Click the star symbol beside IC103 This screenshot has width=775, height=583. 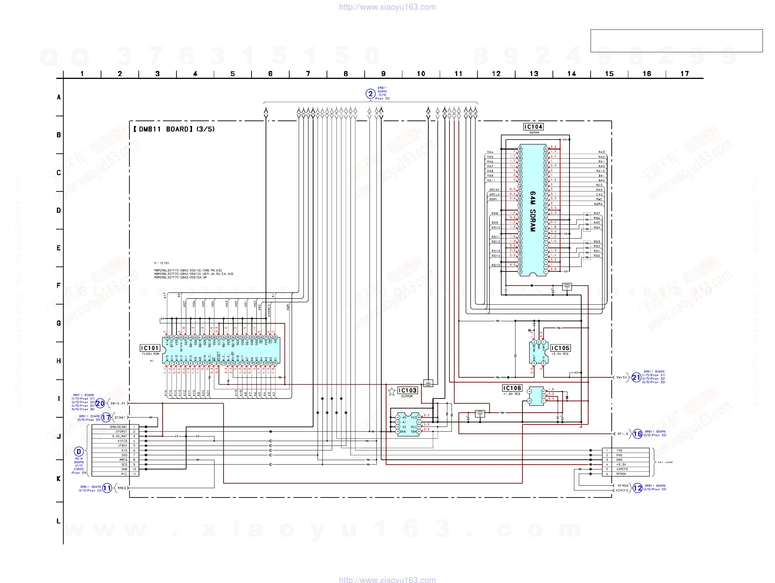pos(392,391)
